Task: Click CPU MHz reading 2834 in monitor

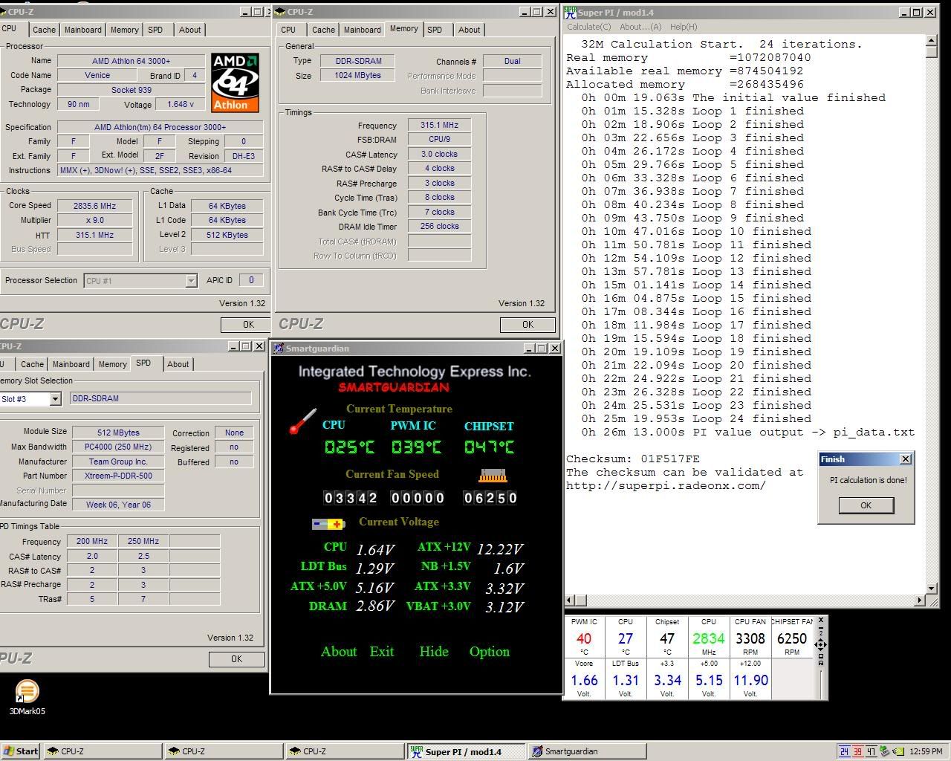Action: click(709, 638)
